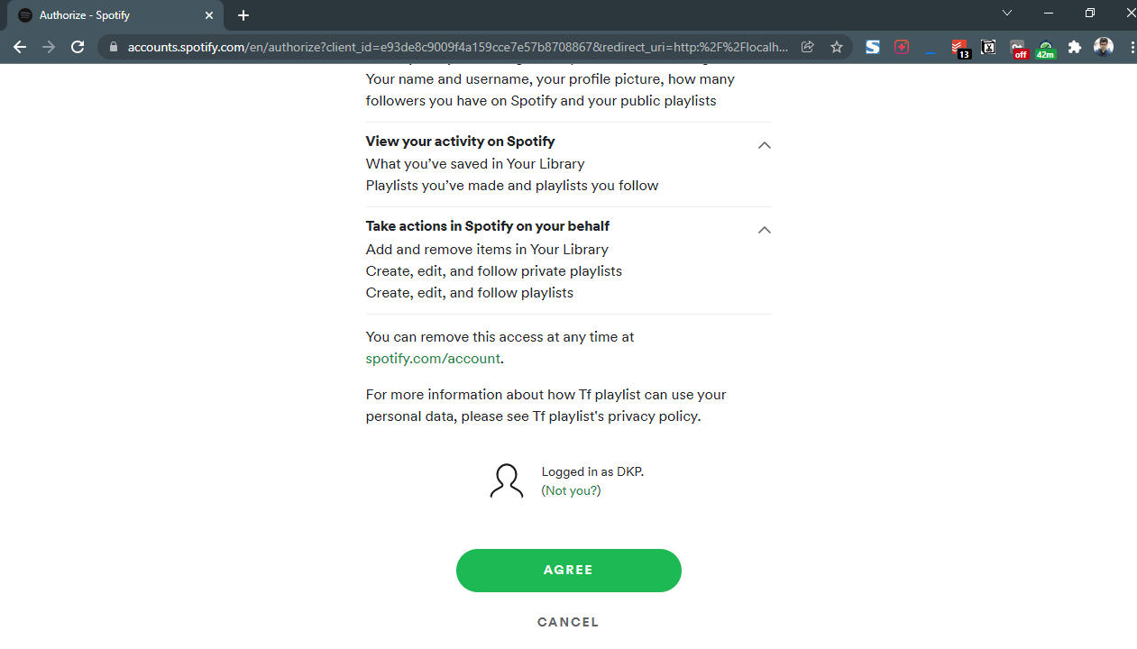
Task: Open the spotify.com/account link
Action: (x=433, y=359)
